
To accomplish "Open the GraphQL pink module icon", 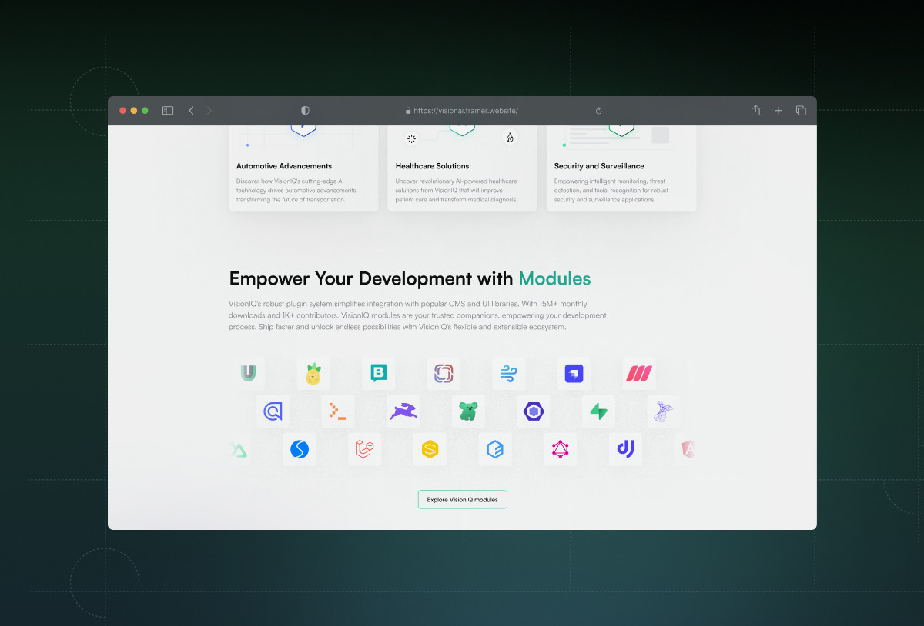I will (x=560, y=449).
